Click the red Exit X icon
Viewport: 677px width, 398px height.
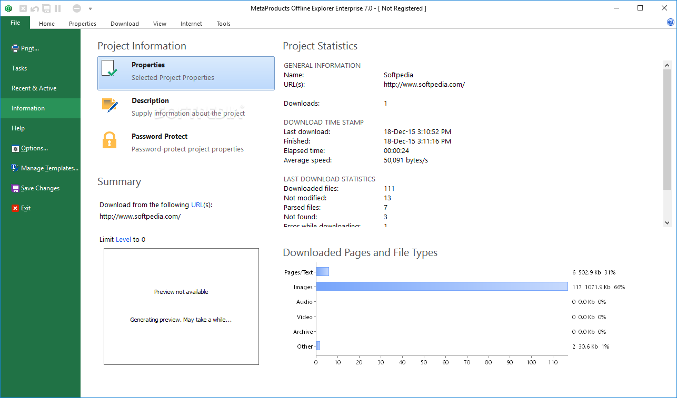coord(15,208)
